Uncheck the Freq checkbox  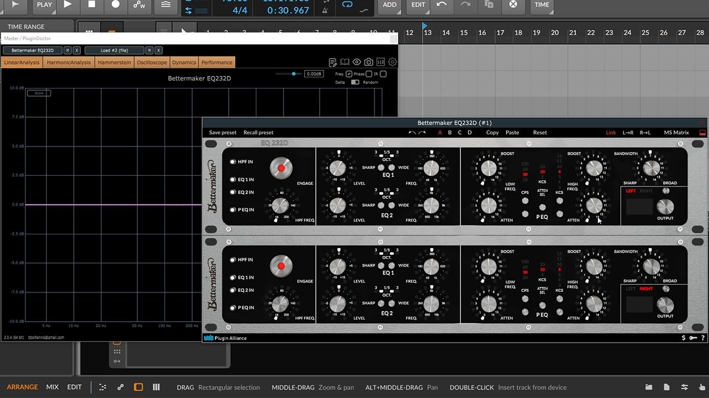349,74
